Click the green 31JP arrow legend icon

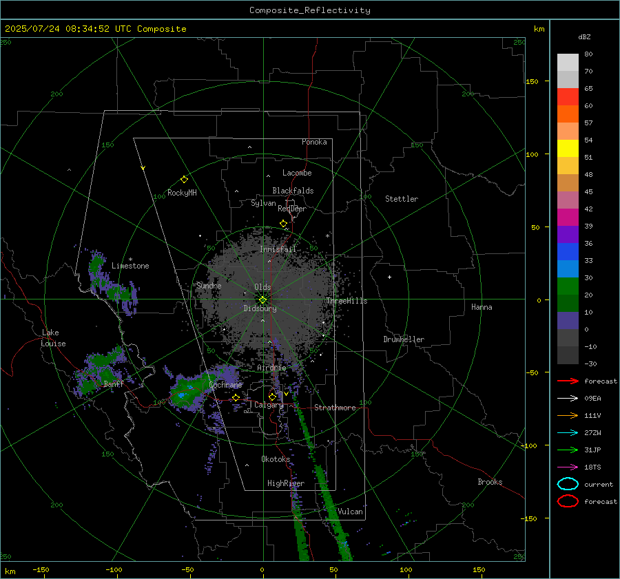(x=568, y=450)
